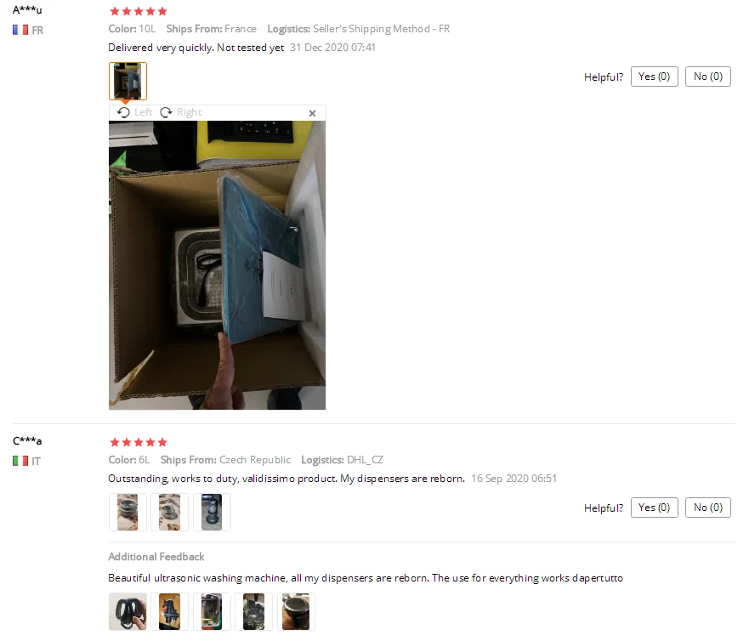Open second Additional Feedback photo thumbnail

pyautogui.click(x=169, y=612)
